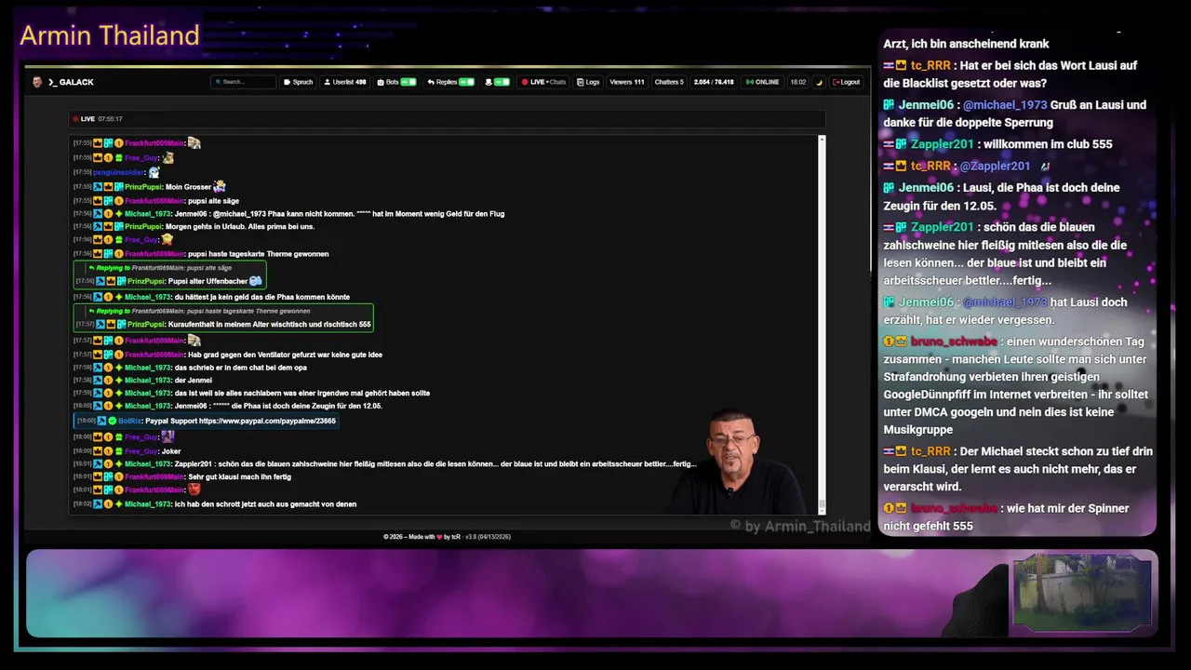Screen dimensions: 1191x670
Task: Toggle the Bots switch
Action: click(408, 82)
